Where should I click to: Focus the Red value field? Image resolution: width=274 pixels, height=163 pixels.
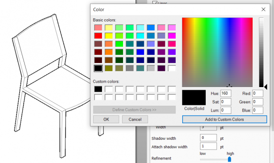click(258, 93)
